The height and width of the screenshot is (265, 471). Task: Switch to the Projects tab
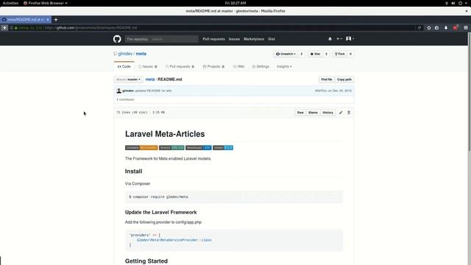(213, 66)
